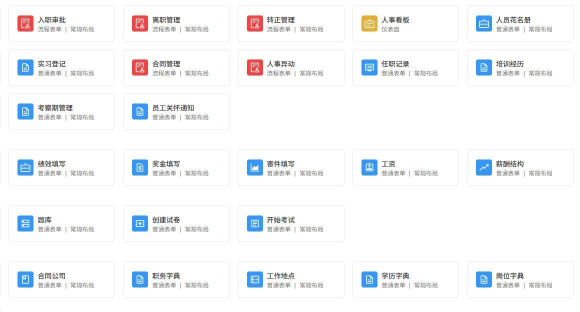Open the 人事异动 card title

[280, 64]
